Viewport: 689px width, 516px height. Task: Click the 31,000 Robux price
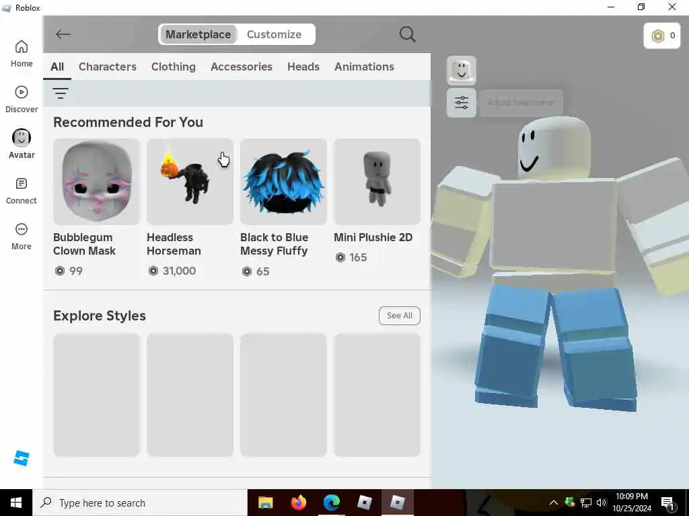coord(172,271)
